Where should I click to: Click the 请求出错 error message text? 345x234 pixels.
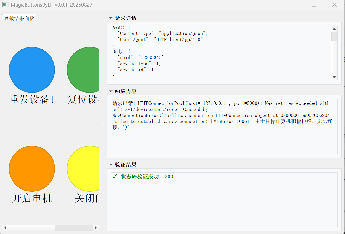[x=222, y=115]
